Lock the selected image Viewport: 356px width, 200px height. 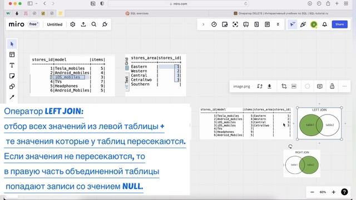pyautogui.click(x=332, y=86)
